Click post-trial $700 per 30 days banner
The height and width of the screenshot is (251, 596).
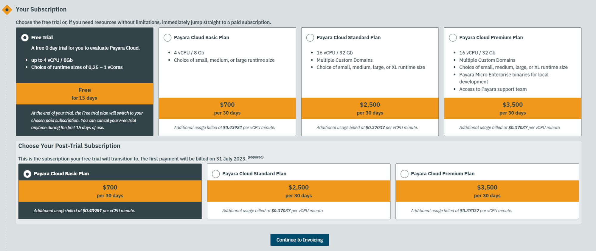click(x=110, y=191)
